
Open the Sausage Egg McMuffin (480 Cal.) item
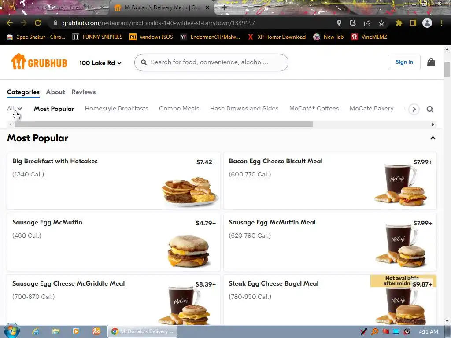pyautogui.click(x=113, y=242)
